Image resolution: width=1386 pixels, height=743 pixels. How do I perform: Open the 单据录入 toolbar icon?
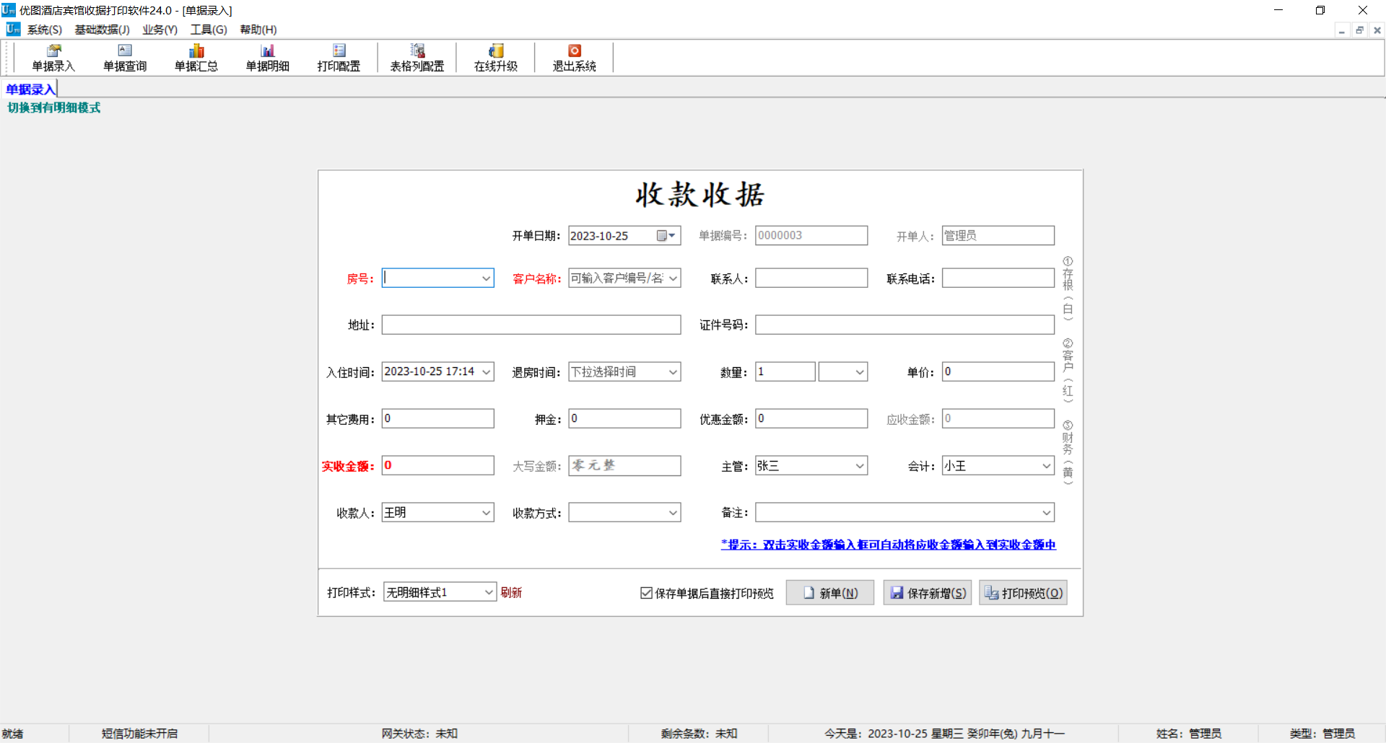coord(53,57)
